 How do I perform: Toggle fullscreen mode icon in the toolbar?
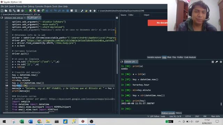pyautogui.click(x=76, y=11)
